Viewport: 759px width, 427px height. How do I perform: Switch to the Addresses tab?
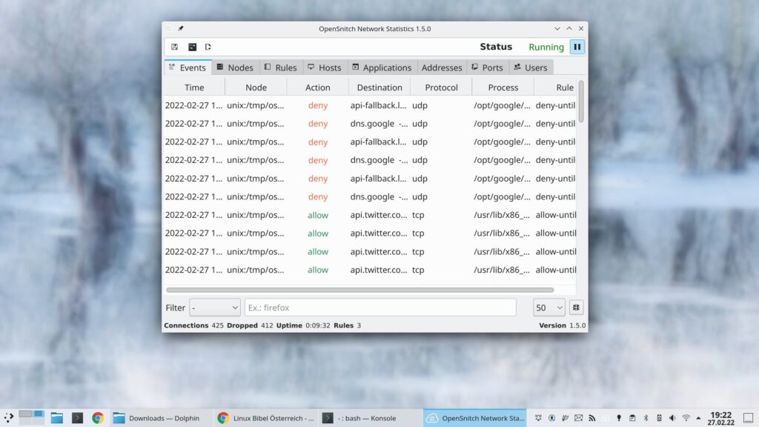(442, 67)
